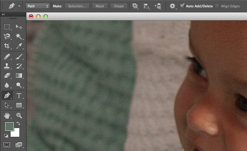Activate the Crop tool
Image resolution: width=247 pixels, height=151 pixels.
point(7,46)
